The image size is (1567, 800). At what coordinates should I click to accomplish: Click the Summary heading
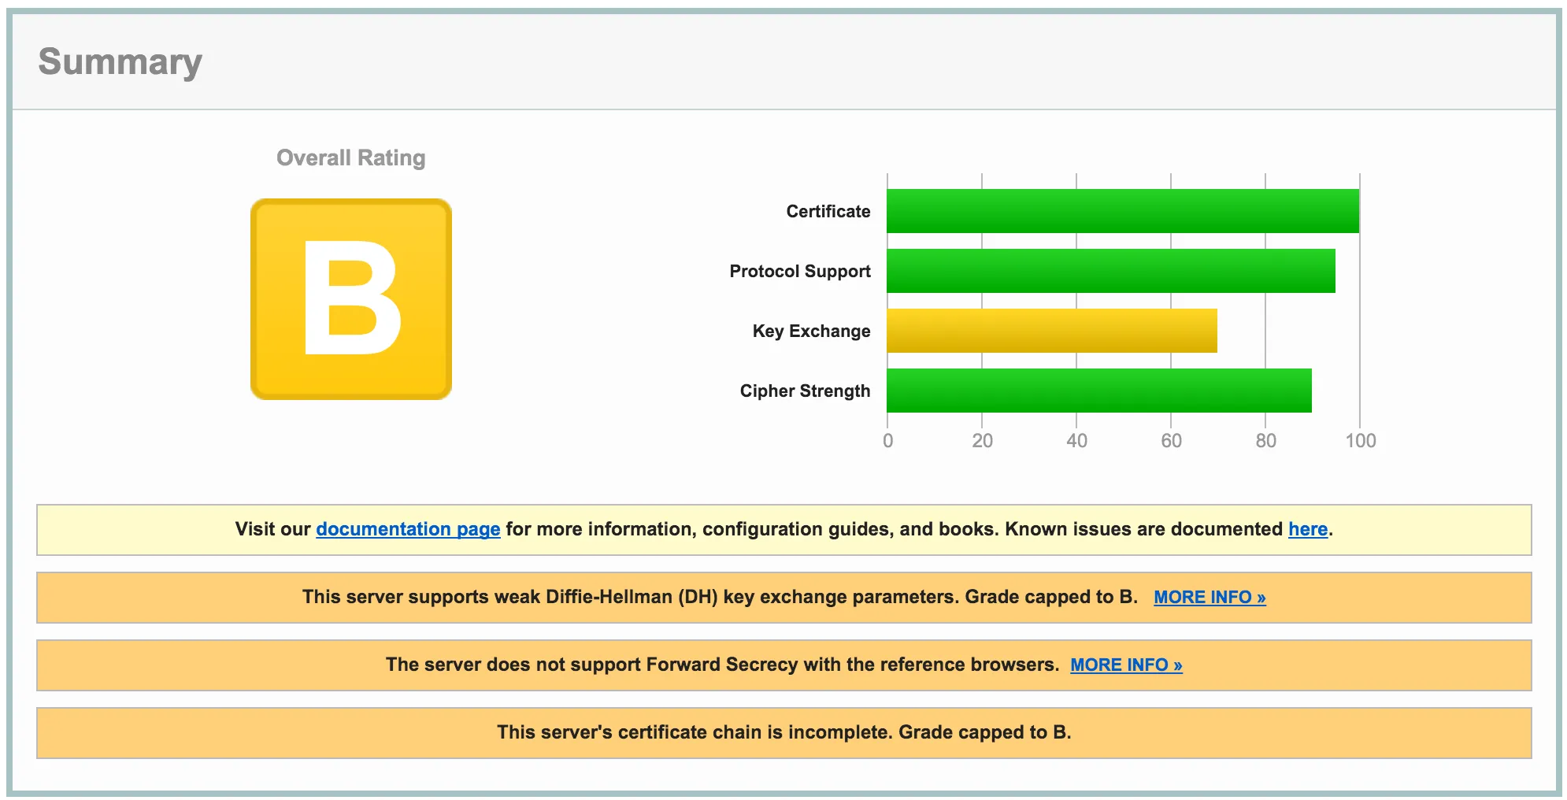point(120,61)
